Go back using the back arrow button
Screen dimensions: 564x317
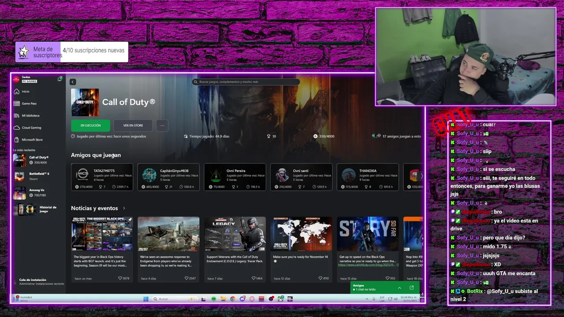[x=73, y=82]
